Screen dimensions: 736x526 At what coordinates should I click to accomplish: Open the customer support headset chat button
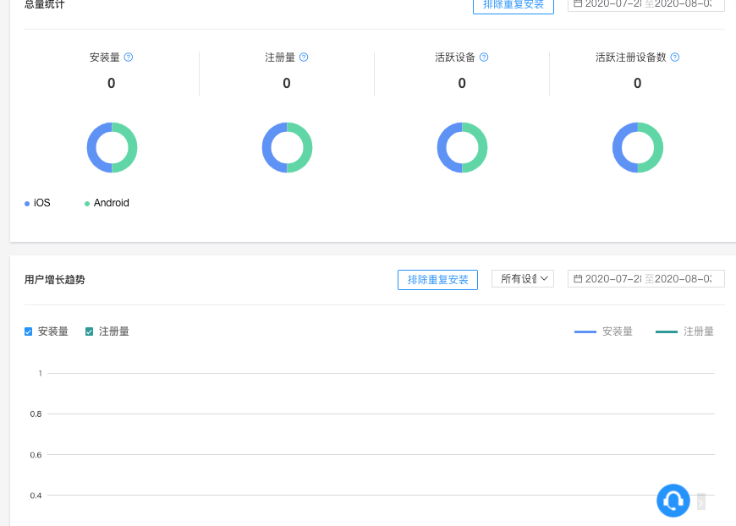[x=673, y=501]
